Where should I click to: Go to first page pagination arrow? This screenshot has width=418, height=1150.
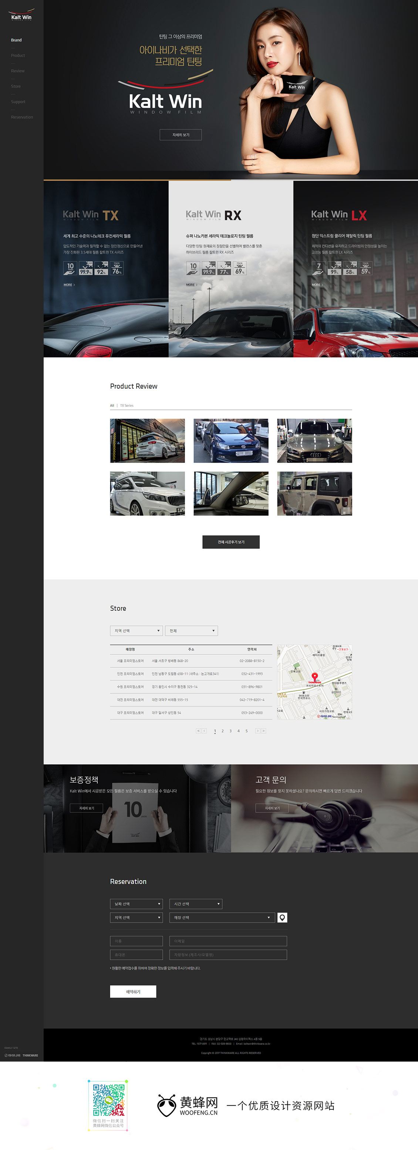(199, 731)
